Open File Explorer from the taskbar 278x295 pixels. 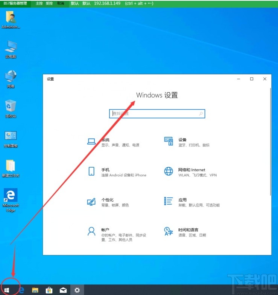(35, 290)
